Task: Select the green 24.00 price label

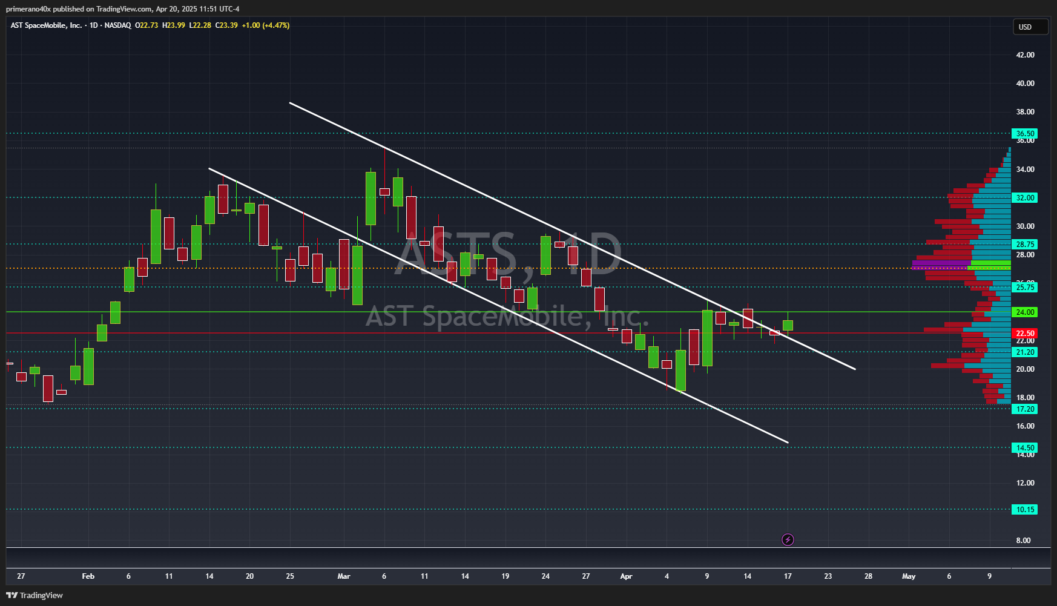Action: pyautogui.click(x=1025, y=312)
